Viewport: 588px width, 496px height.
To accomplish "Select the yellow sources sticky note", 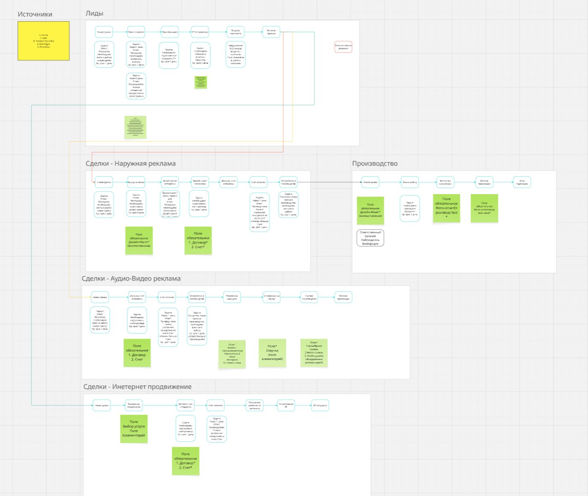I will click(44, 41).
